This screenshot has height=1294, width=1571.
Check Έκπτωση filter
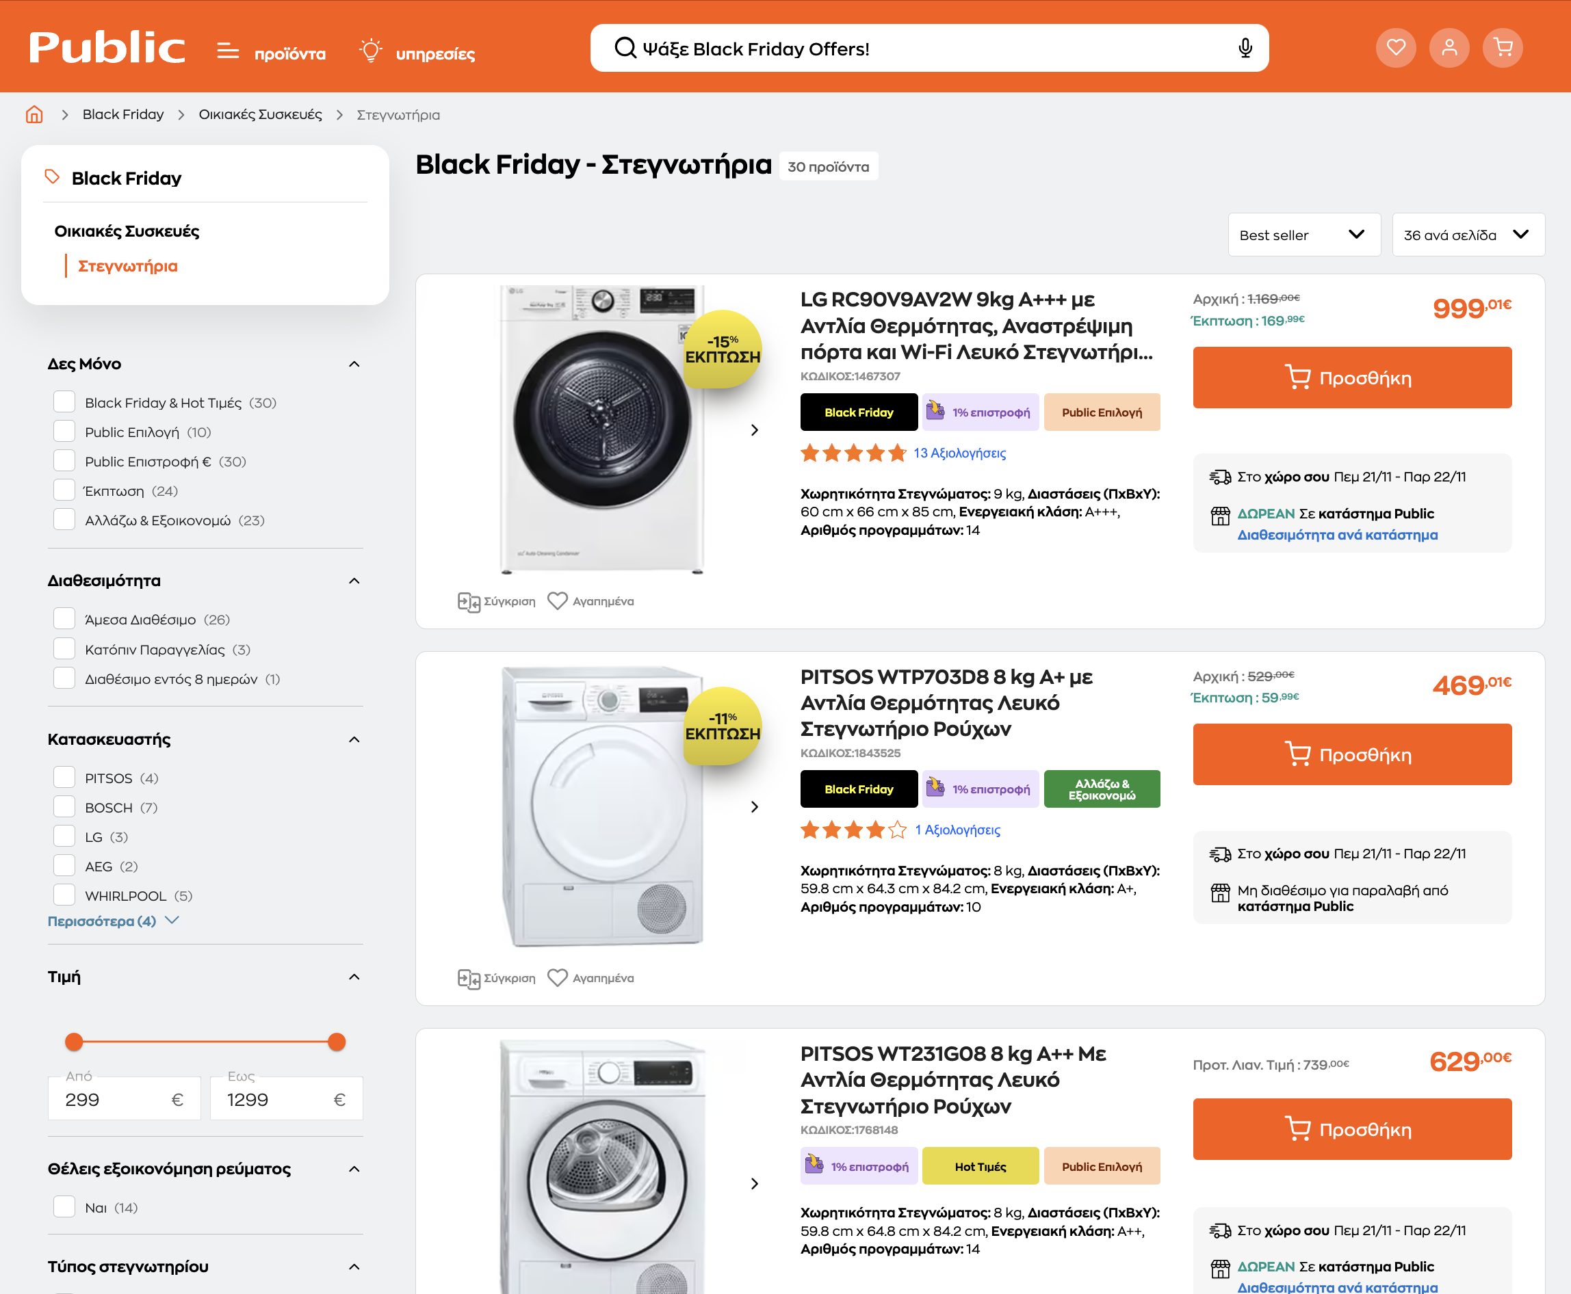pos(64,490)
